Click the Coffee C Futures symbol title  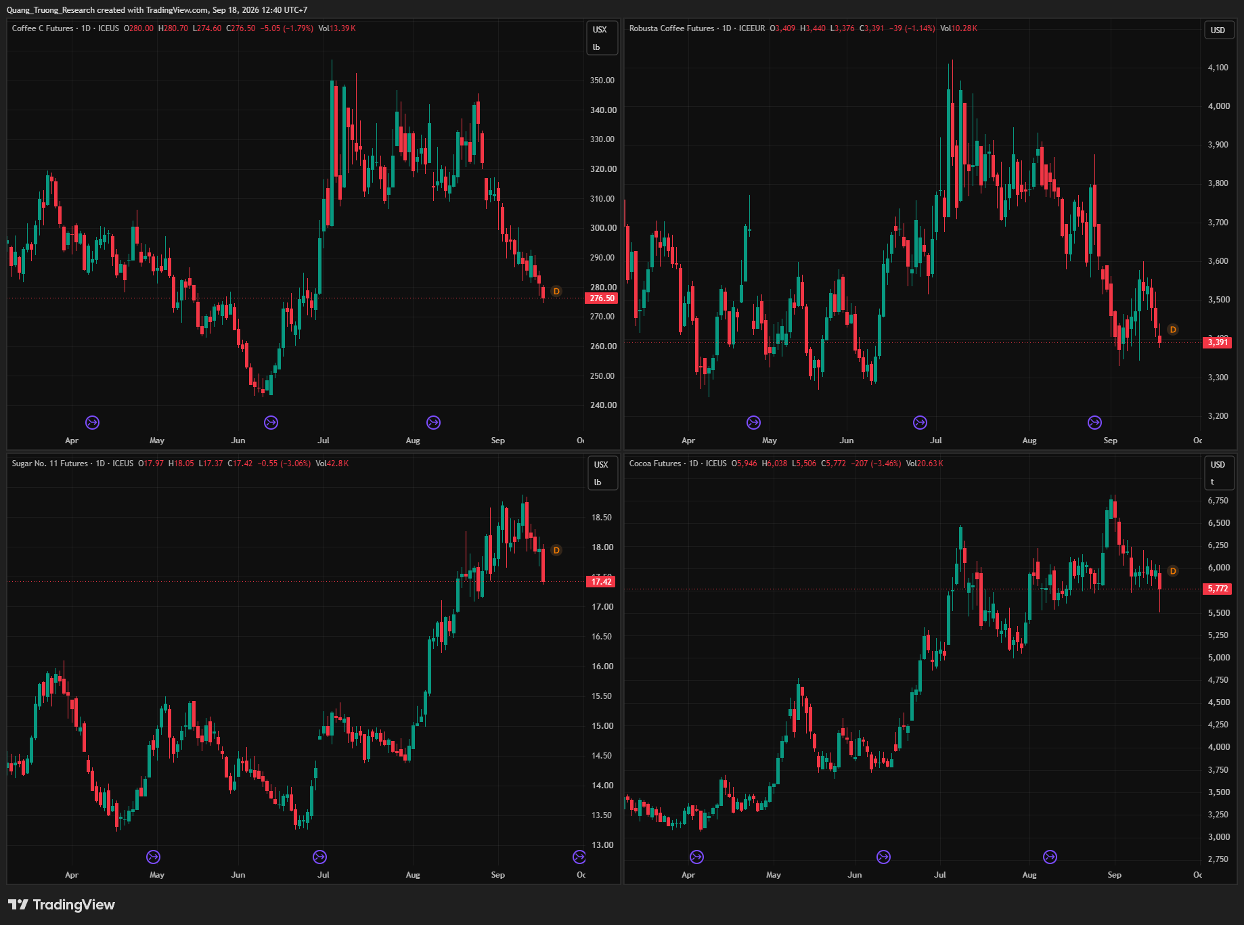tap(43, 28)
